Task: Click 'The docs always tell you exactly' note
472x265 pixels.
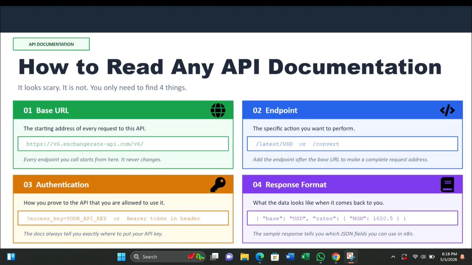Action: [93, 234]
